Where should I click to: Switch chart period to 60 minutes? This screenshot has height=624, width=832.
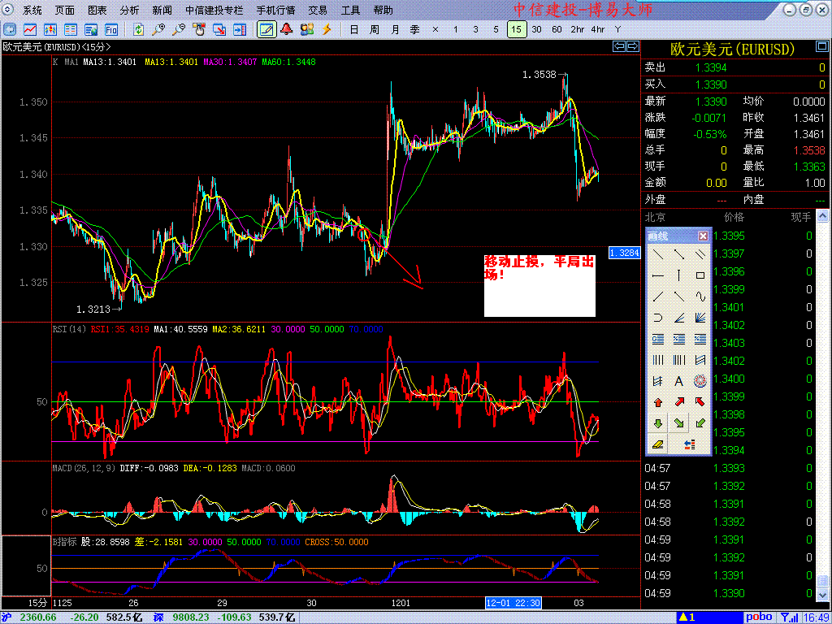[x=557, y=29]
